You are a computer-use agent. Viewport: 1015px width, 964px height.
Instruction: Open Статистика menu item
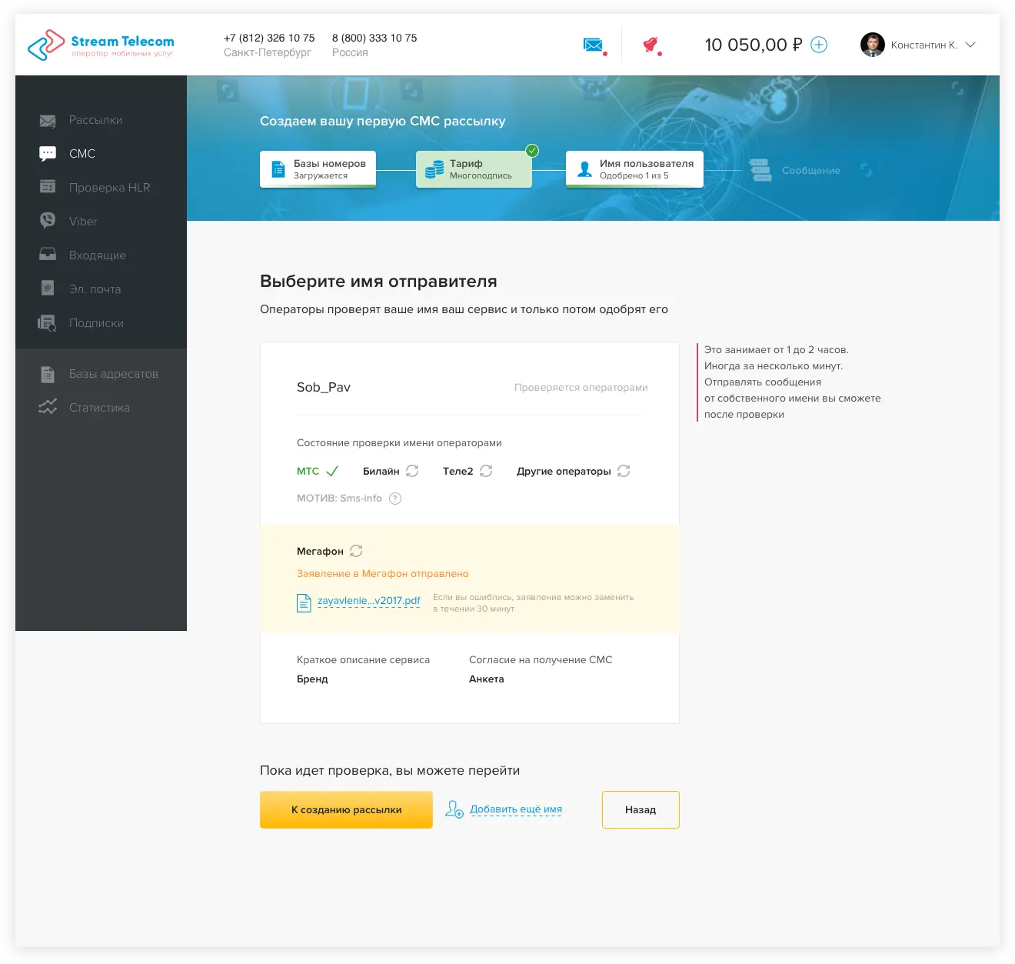pyautogui.click(x=101, y=408)
